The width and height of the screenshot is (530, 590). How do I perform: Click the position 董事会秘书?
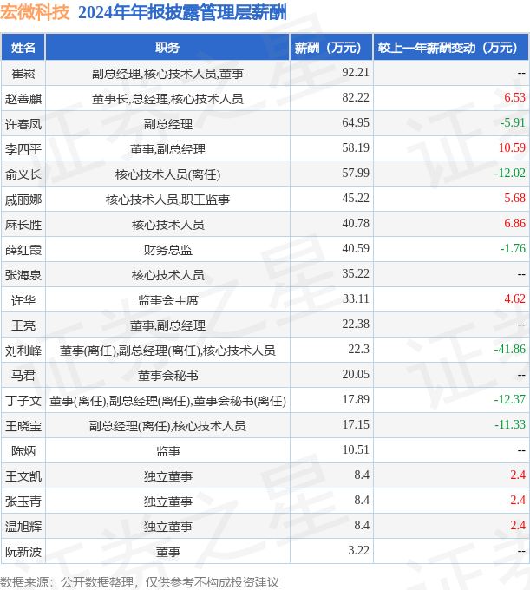tap(167, 376)
